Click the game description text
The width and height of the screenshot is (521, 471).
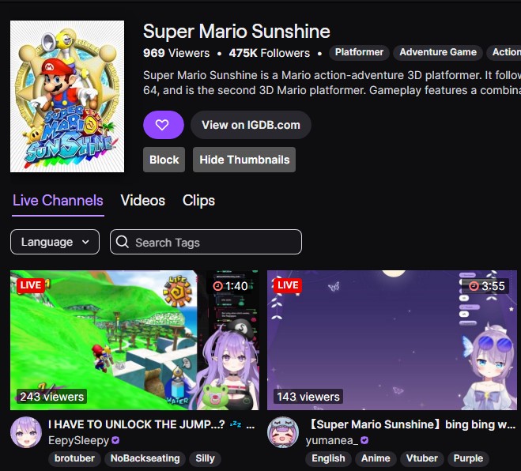(332, 83)
